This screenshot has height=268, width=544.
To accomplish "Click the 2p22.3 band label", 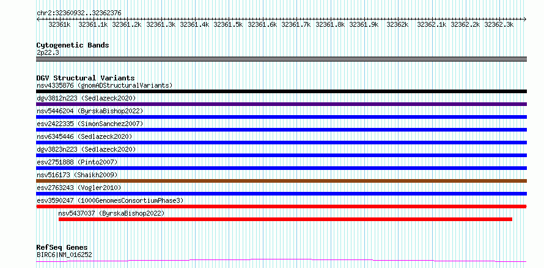I will 47,52.
